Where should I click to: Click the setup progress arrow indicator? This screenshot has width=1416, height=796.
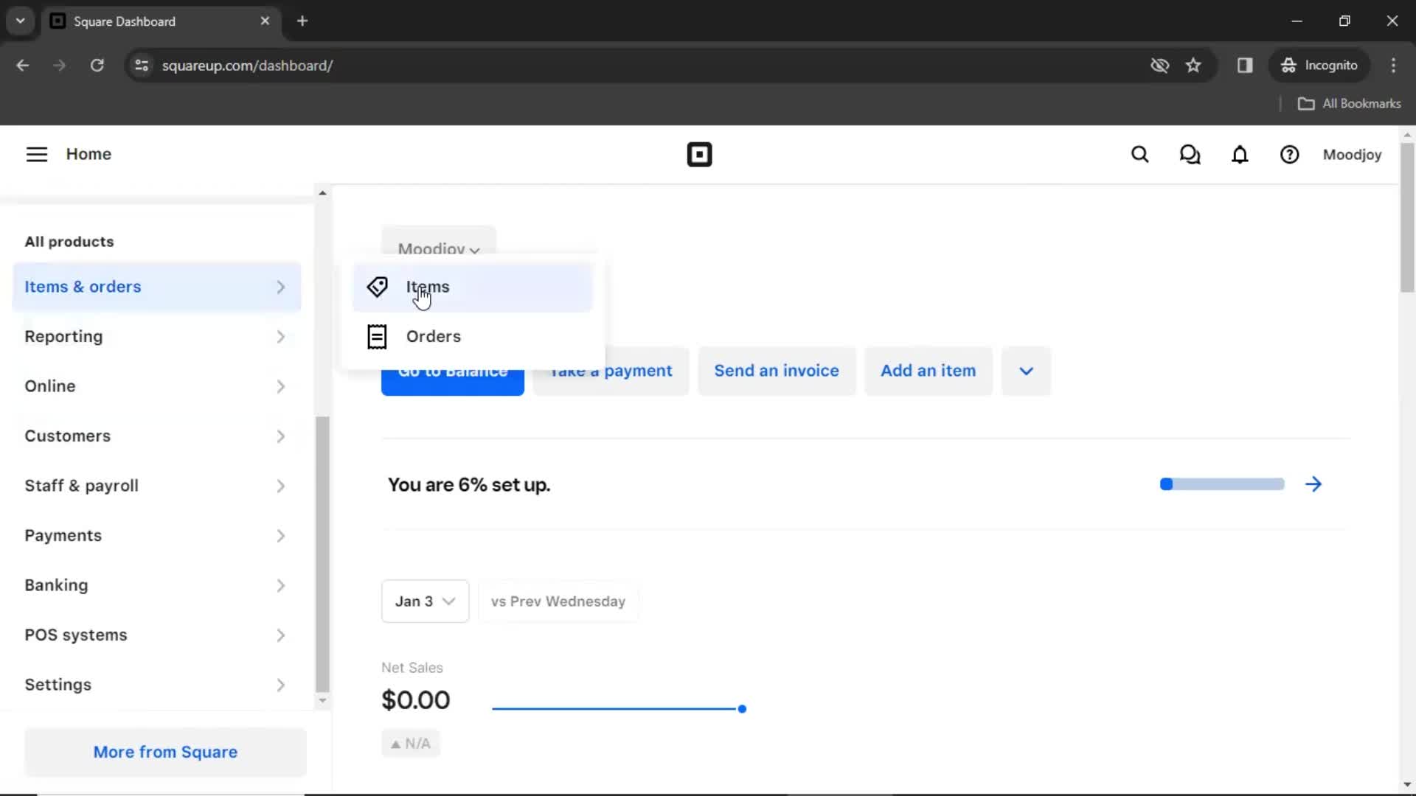click(x=1313, y=484)
